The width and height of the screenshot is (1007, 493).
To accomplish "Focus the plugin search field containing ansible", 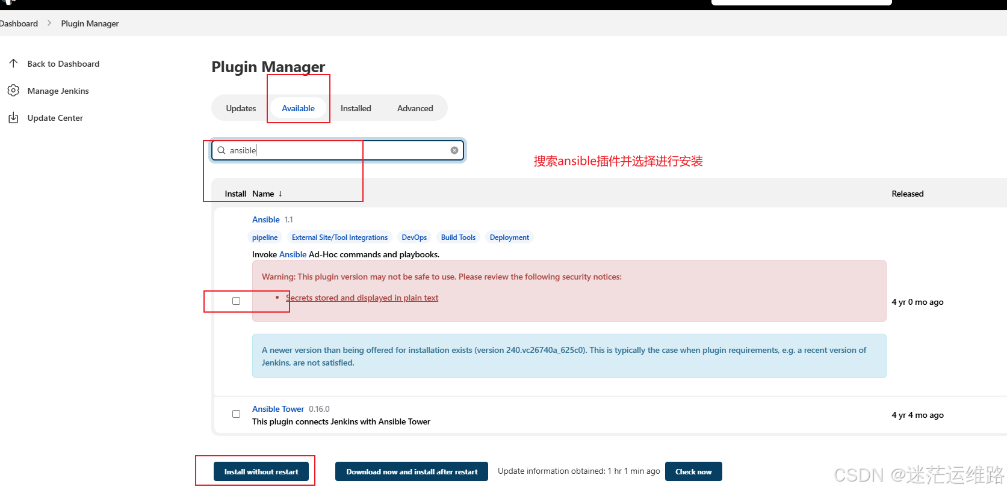I will [x=338, y=150].
